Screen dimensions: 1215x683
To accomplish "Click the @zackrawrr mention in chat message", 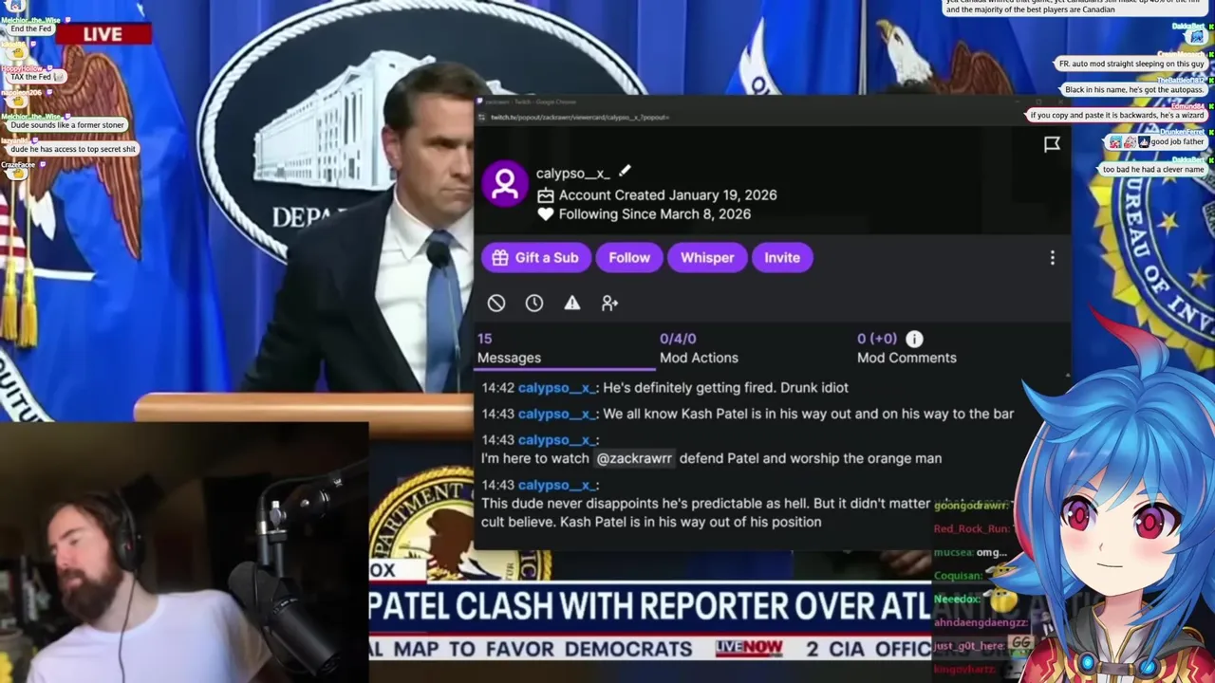I will pos(634,458).
